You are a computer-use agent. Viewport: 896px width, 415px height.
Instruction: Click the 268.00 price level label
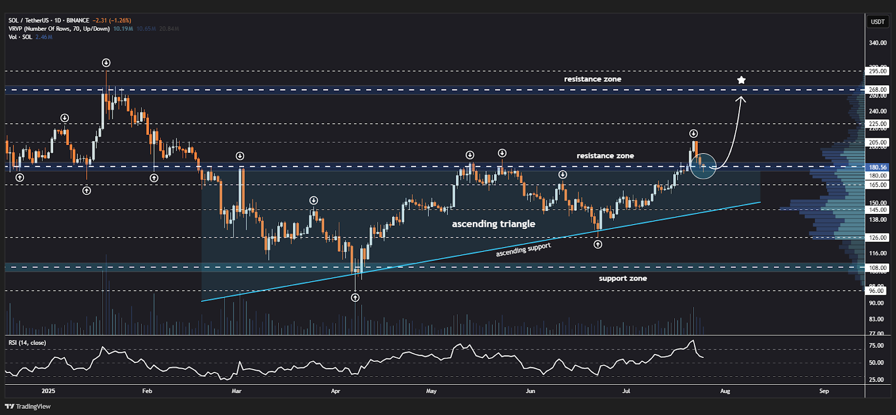point(877,90)
